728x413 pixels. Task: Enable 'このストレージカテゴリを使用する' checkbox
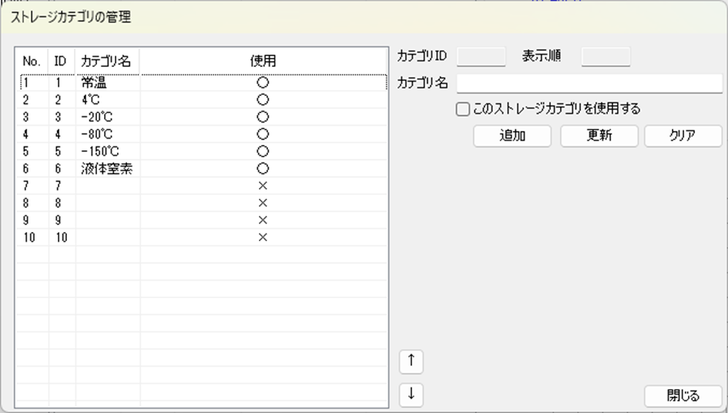[x=463, y=109]
